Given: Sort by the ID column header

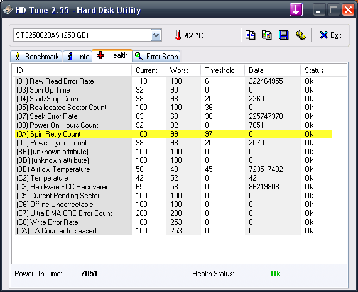Looking at the screenshot, I should [72, 70].
